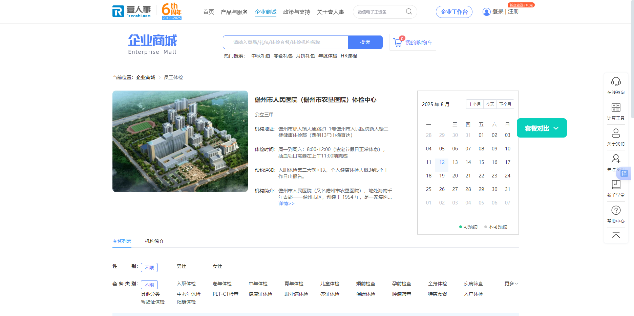Click the hospital aerial photo
The width and height of the screenshot is (634, 316).
180,141
